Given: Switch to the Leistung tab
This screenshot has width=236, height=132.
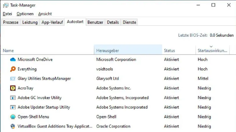Looking at the screenshot, I should pyautogui.click(x=30, y=22).
